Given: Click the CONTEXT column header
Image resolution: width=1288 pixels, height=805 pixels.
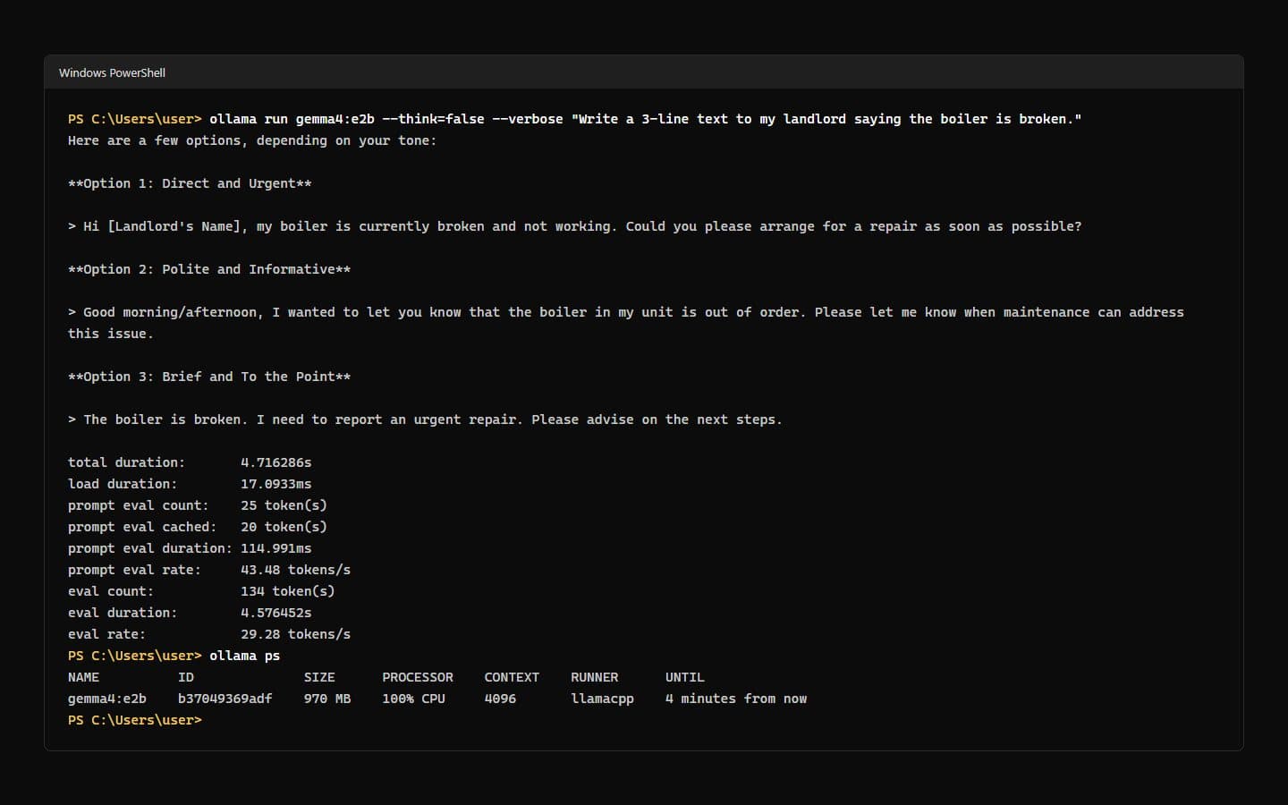Looking at the screenshot, I should click(512, 677).
